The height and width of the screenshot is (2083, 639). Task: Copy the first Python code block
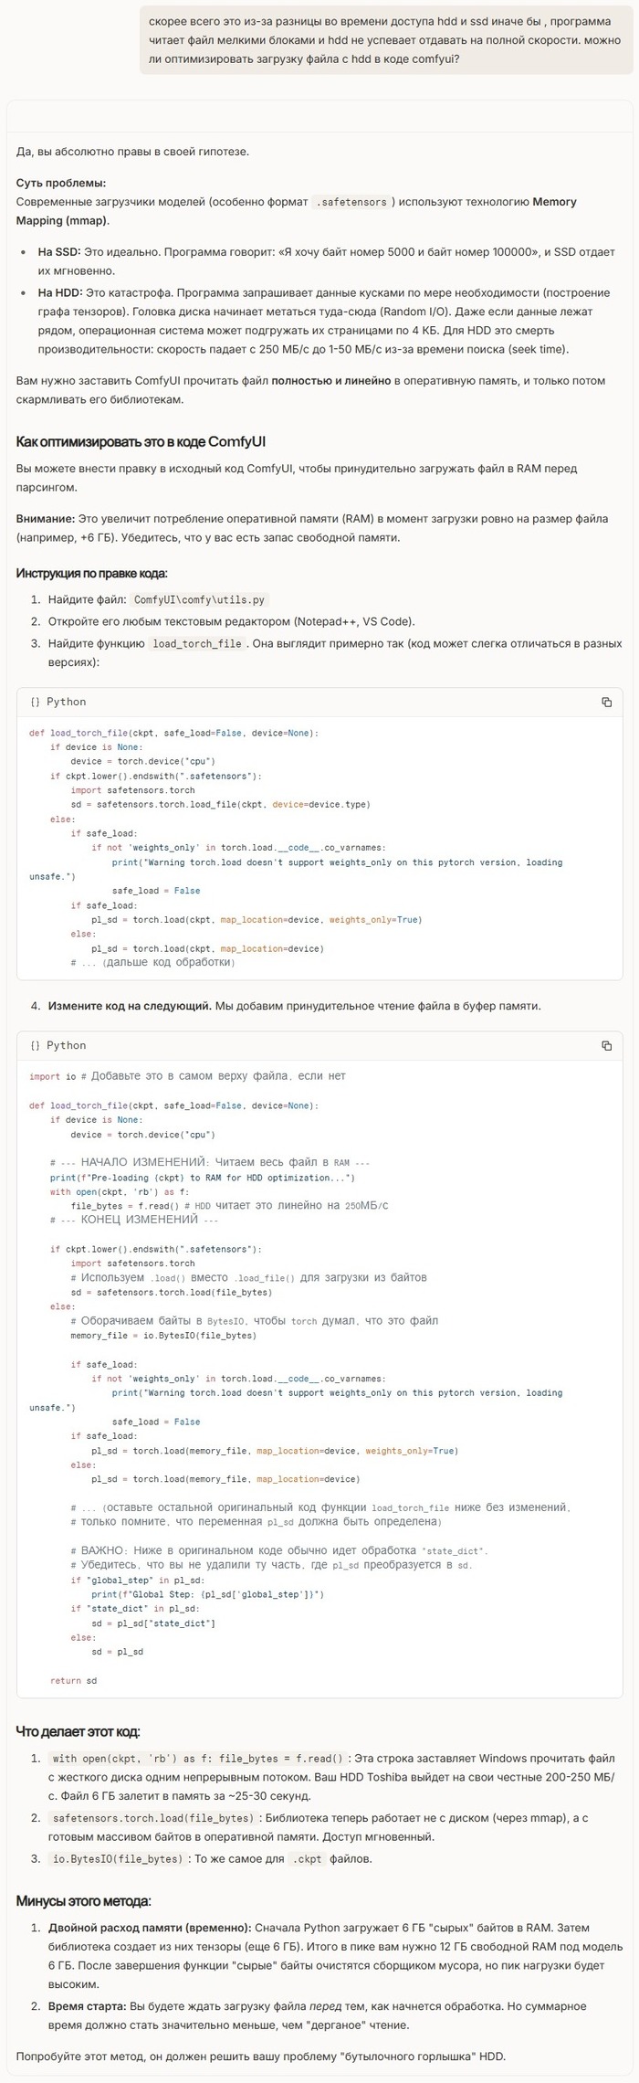click(x=606, y=702)
